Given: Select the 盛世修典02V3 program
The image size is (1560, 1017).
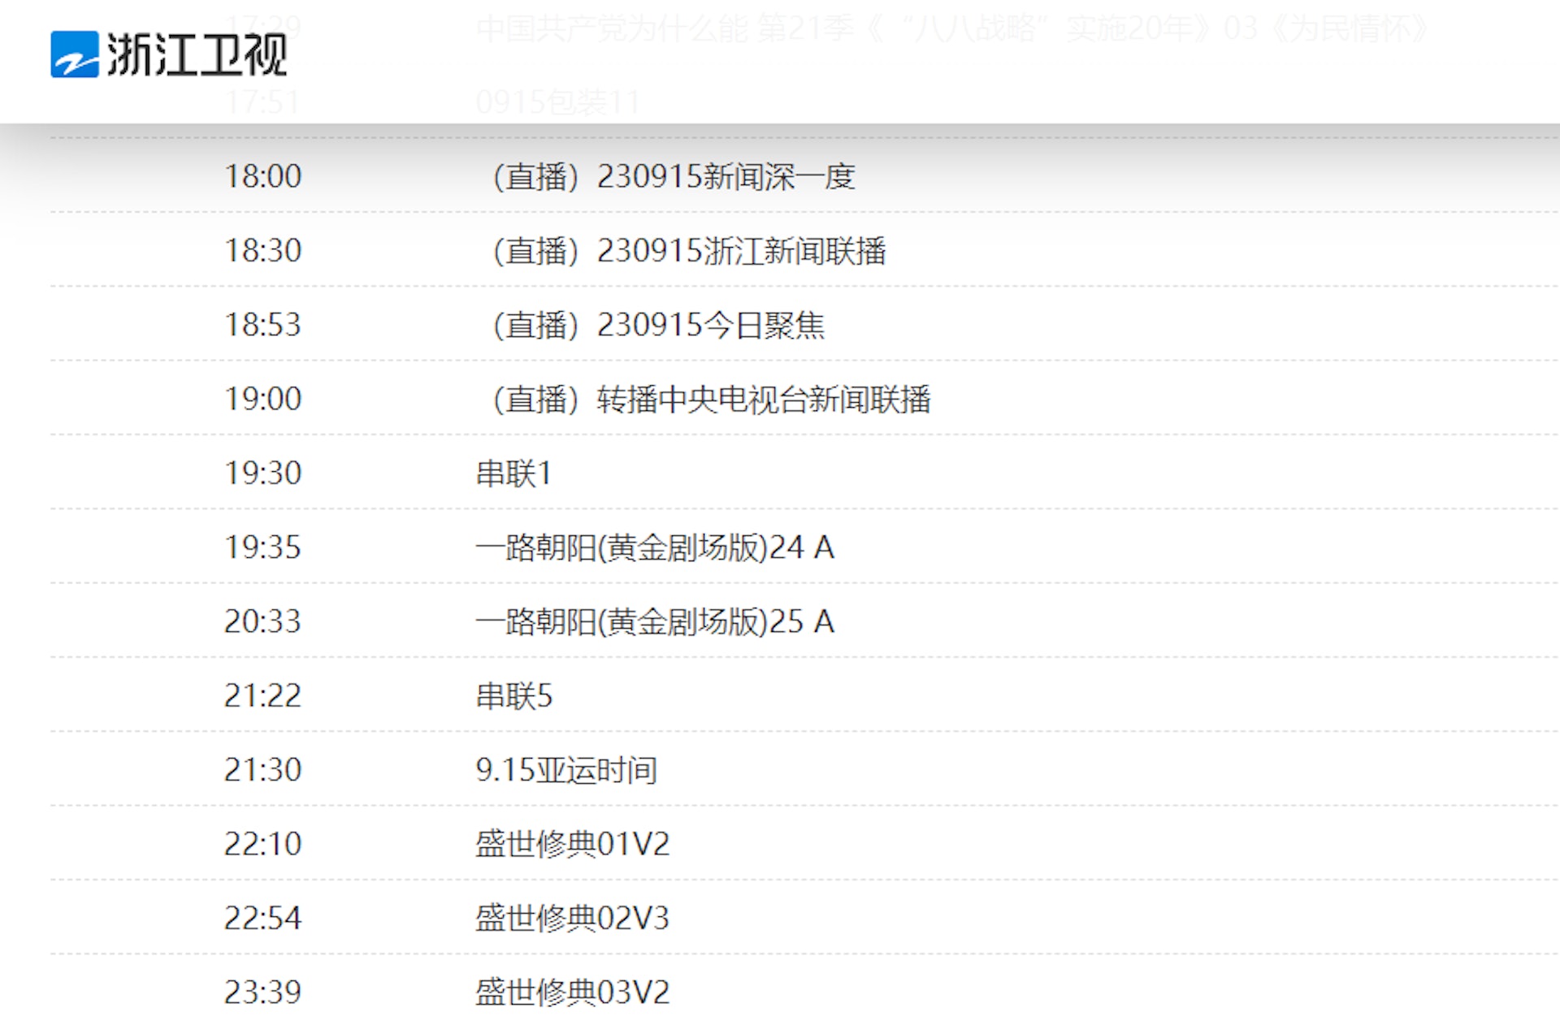Looking at the screenshot, I should click(x=572, y=919).
